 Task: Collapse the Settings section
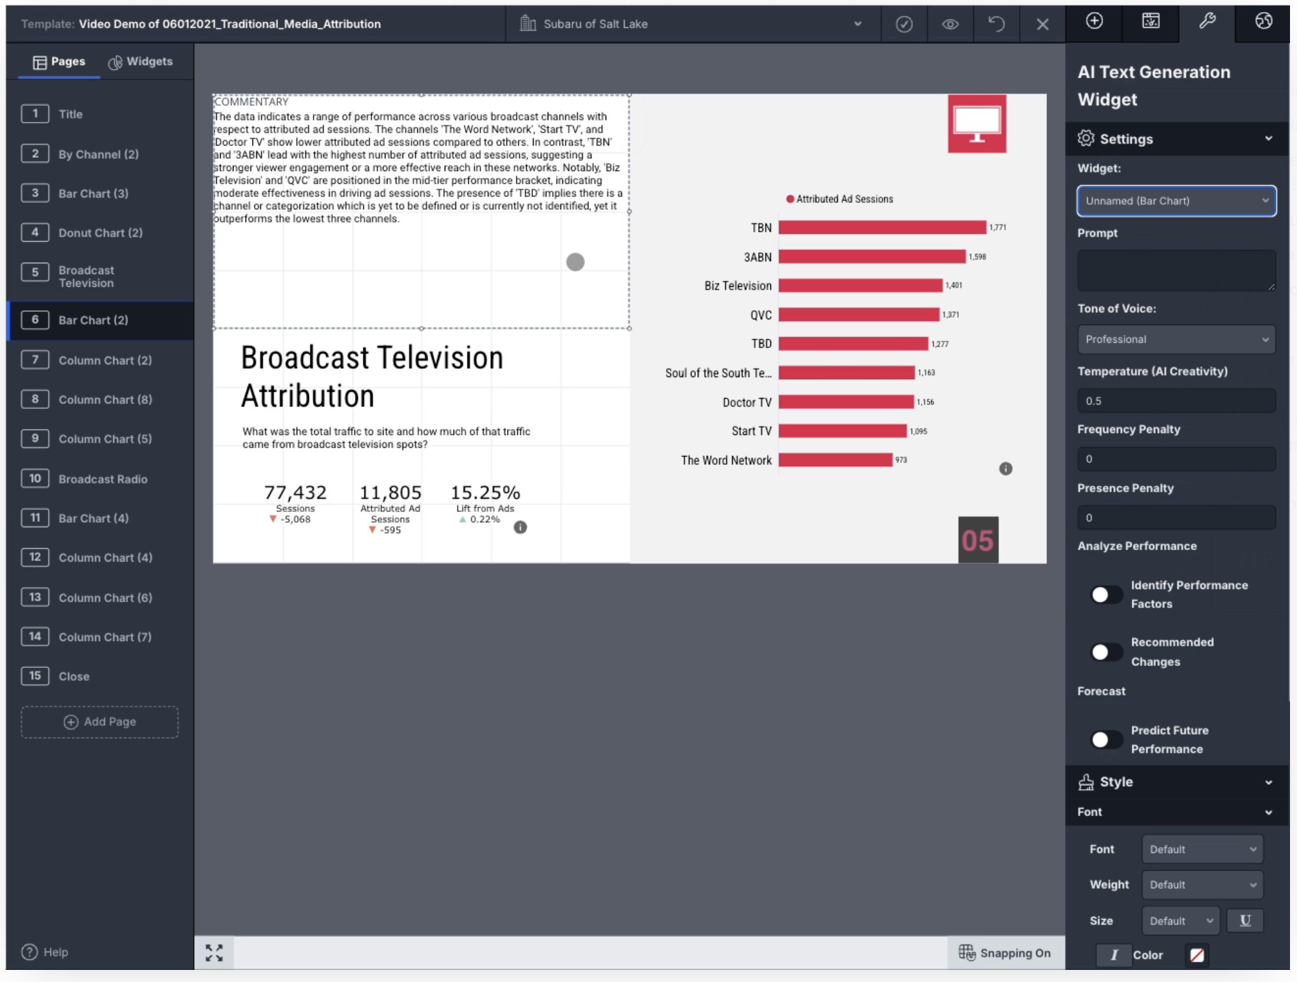(x=1270, y=139)
